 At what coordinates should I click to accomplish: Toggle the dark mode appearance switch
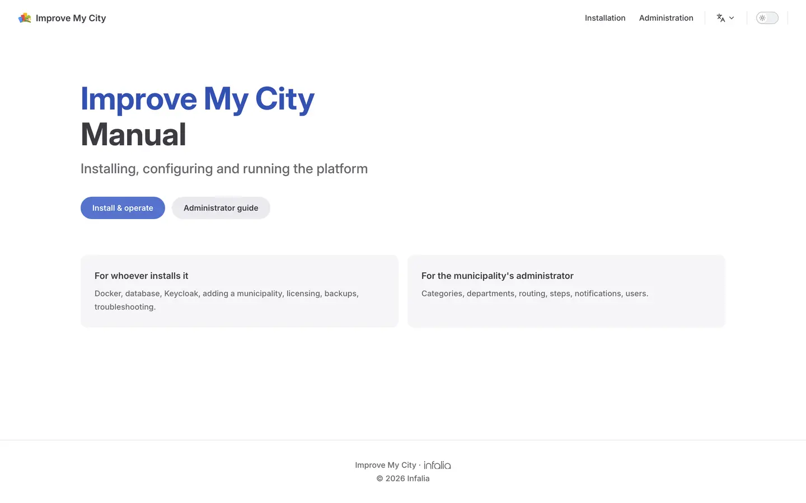tap(767, 18)
